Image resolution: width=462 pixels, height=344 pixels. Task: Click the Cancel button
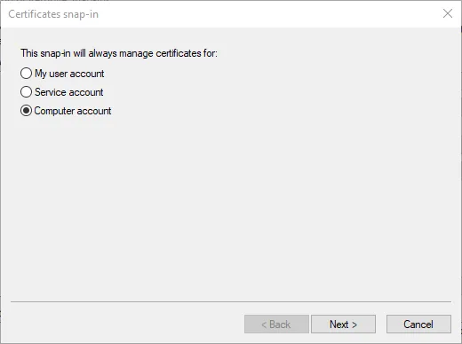click(418, 324)
